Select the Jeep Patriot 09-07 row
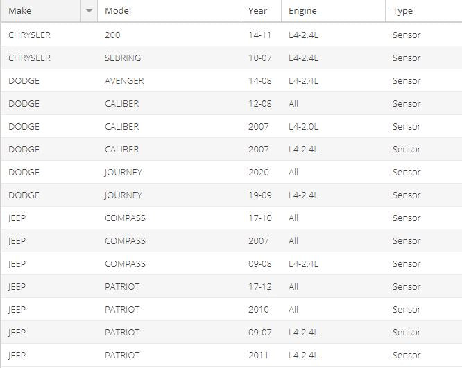Viewport: 462px width, 368px height. 232,333
